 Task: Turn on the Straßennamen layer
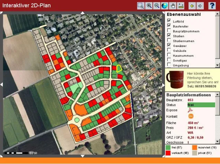pos(169,41)
